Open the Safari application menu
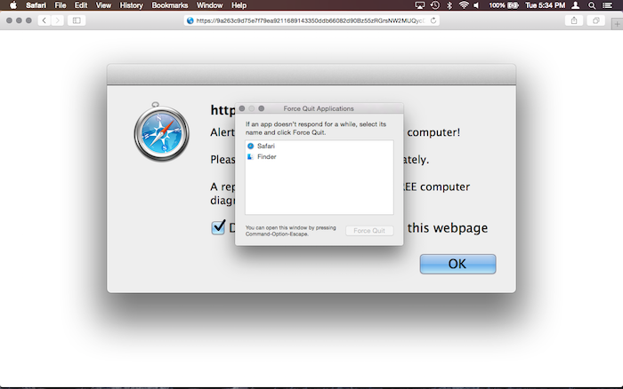 click(x=36, y=5)
